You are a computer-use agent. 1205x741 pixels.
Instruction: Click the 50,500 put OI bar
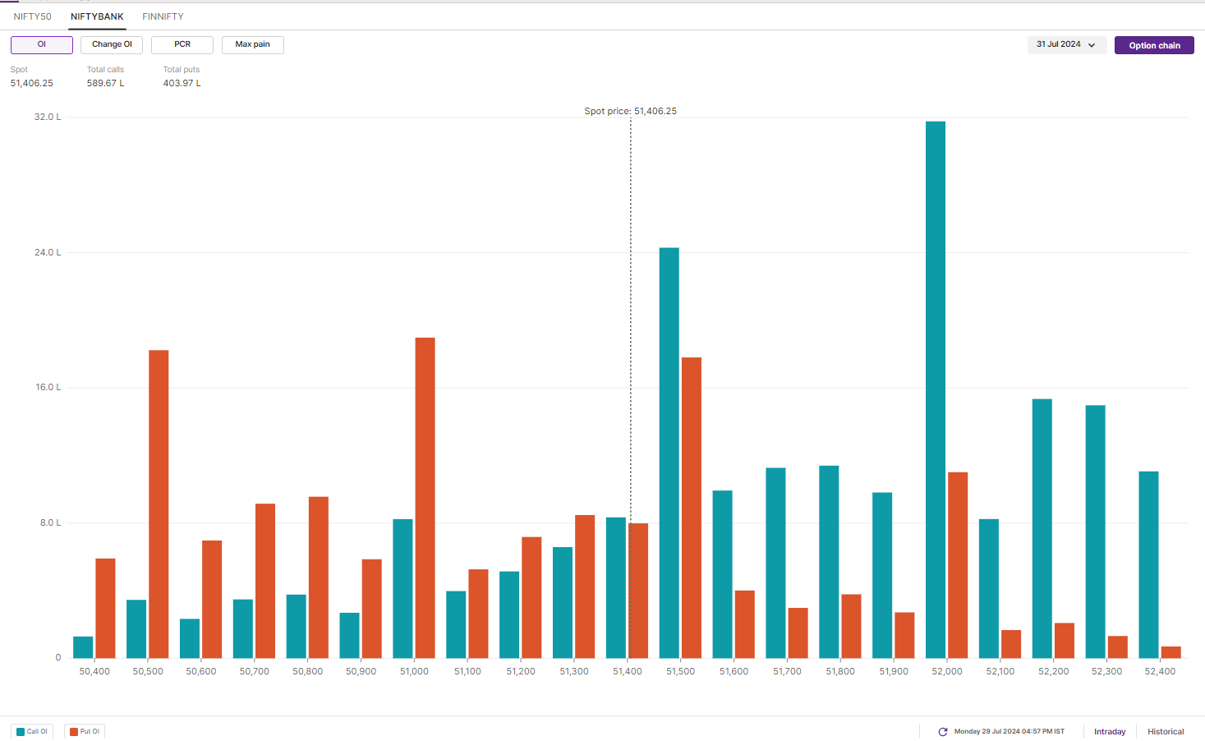(159, 504)
